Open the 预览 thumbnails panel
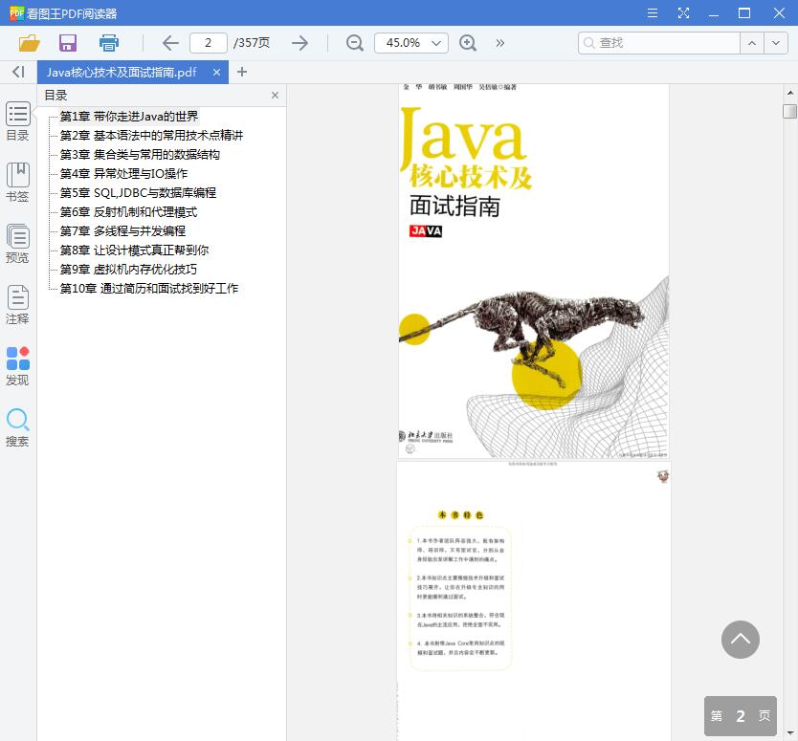Viewport: 798px width, 741px height. click(18, 244)
